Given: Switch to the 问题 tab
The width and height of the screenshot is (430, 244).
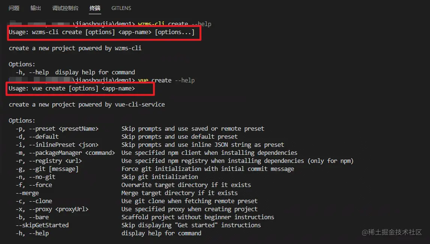Looking at the screenshot, I should (x=14, y=8).
